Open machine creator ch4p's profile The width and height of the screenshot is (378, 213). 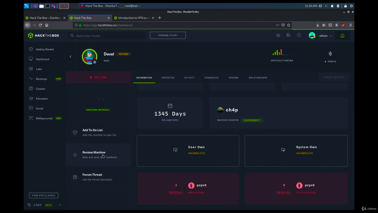[x=228, y=110]
